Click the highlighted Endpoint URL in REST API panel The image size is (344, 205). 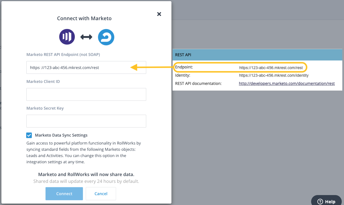tap(271, 68)
